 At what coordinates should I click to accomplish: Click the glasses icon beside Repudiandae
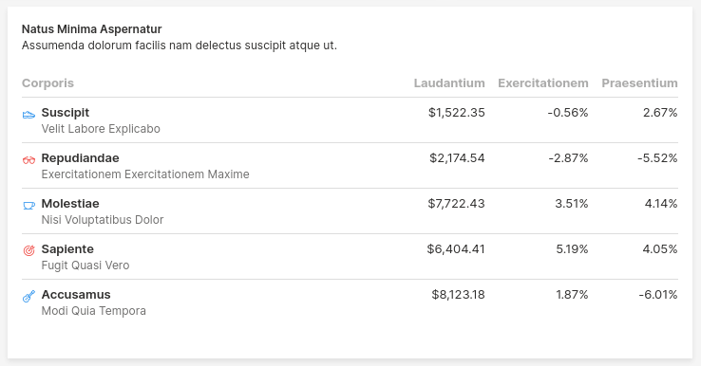coord(28,160)
